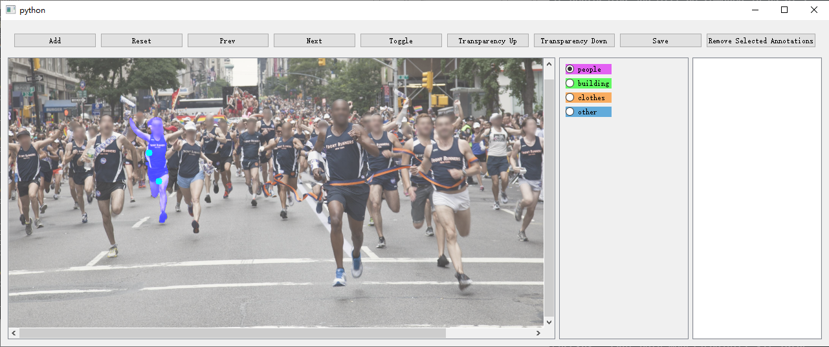Advance to the Next image
Image resolution: width=829 pixels, height=347 pixels.
(315, 41)
